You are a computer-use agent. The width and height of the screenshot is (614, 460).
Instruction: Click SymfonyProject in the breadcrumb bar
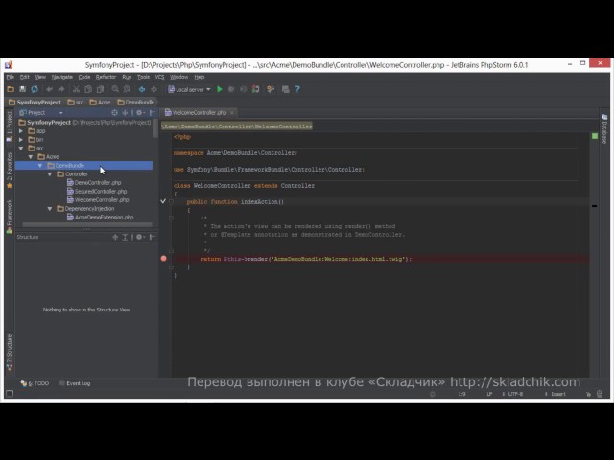click(35, 103)
